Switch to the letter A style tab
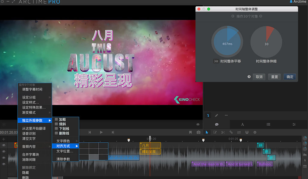Screen dimensions: 308x179 [243, 124]
